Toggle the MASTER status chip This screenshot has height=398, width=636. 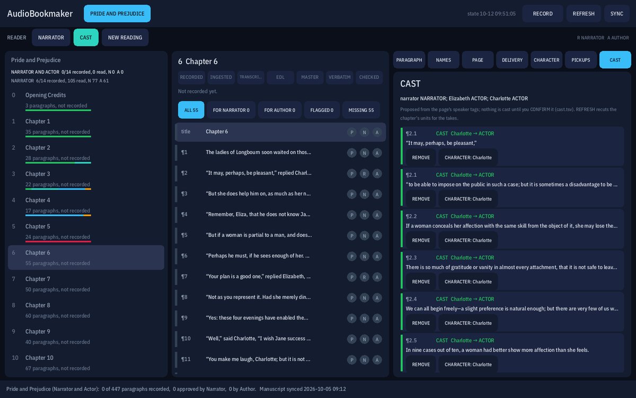point(310,77)
